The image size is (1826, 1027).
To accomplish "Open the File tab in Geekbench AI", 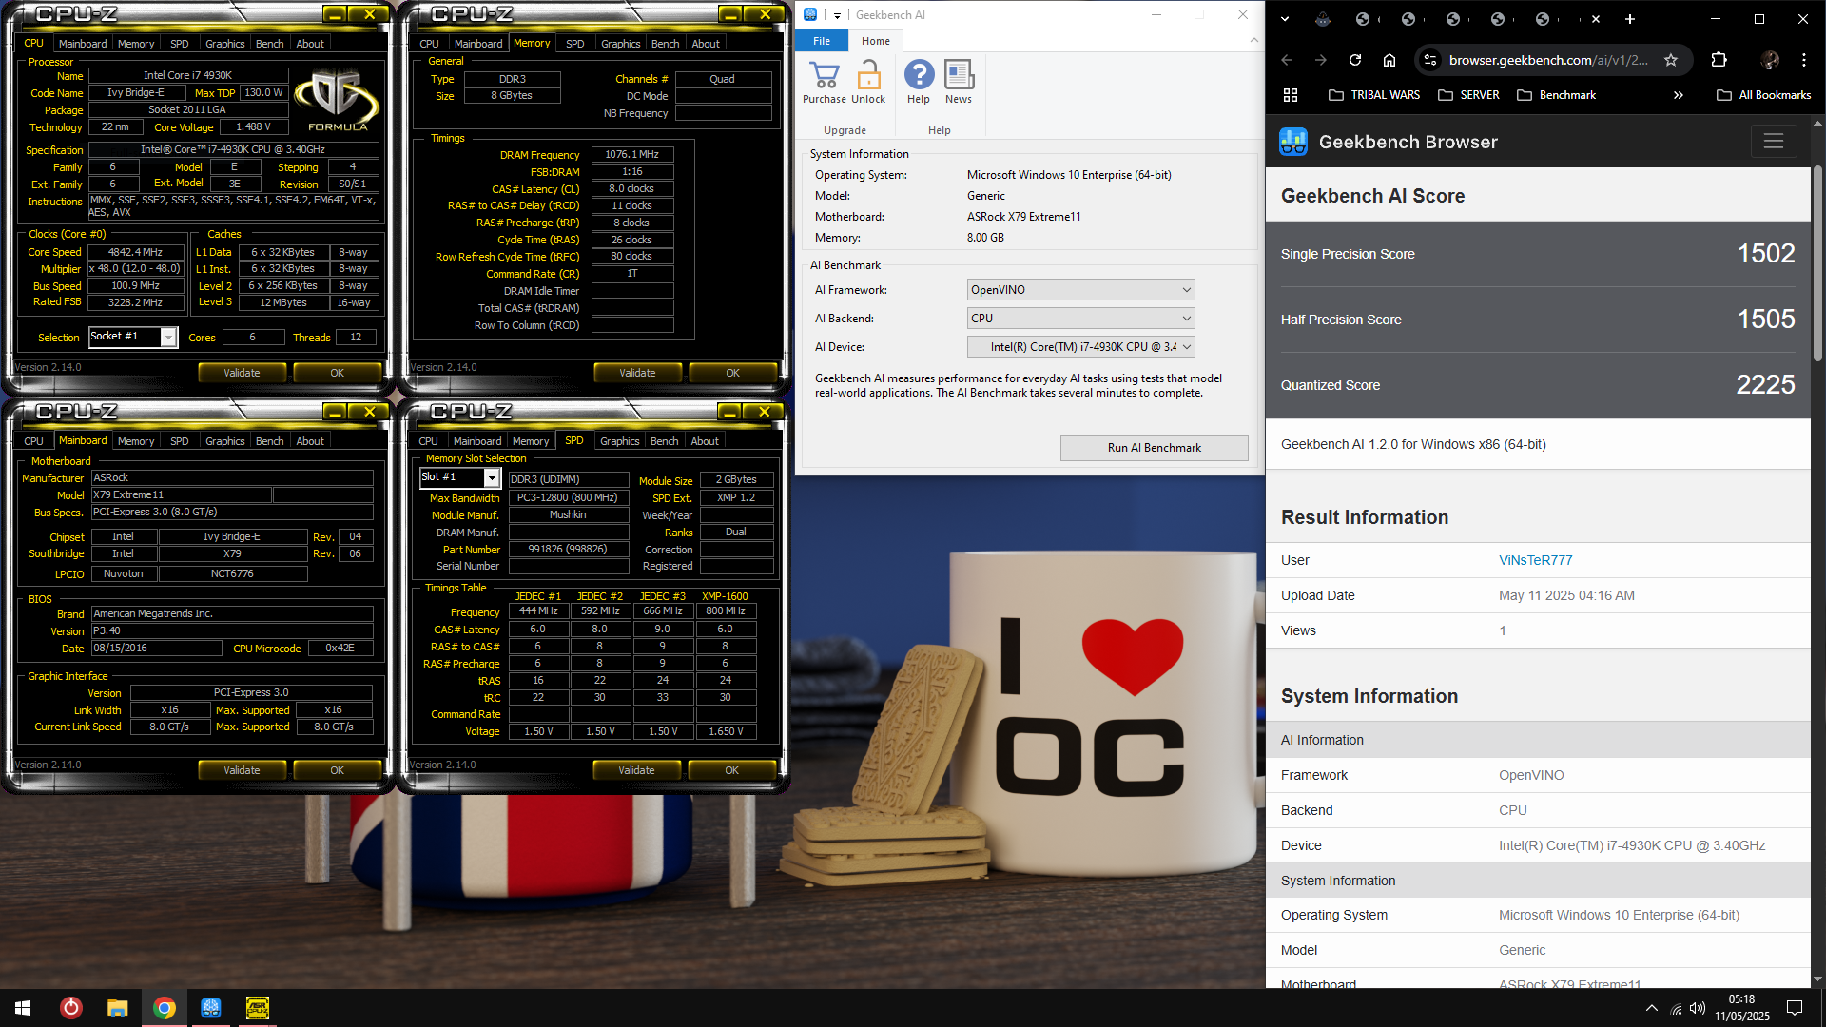I will point(822,41).
